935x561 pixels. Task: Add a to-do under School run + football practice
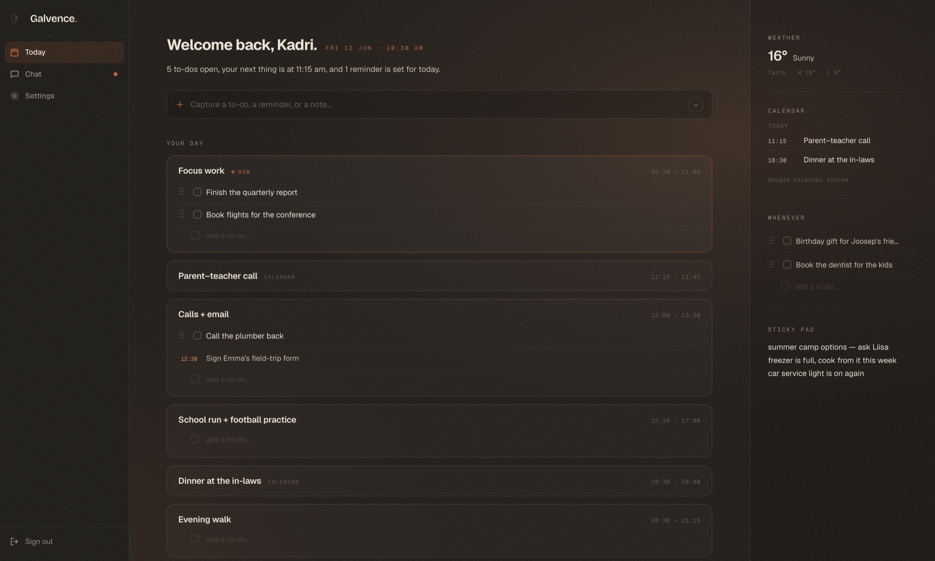point(228,440)
